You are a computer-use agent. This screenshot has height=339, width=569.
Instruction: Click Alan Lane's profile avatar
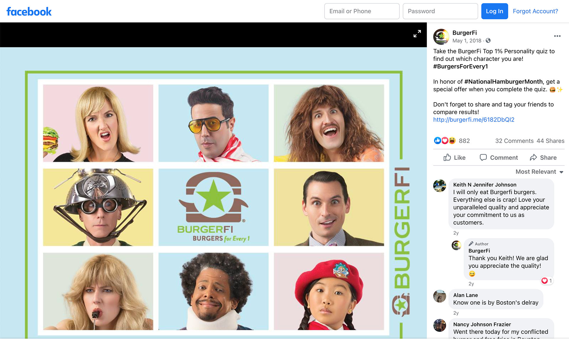pyautogui.click(x=439, y=296)
